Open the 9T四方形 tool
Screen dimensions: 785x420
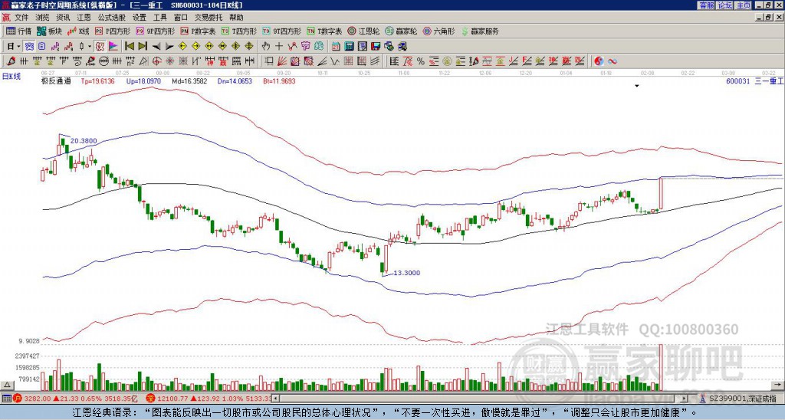281,31
